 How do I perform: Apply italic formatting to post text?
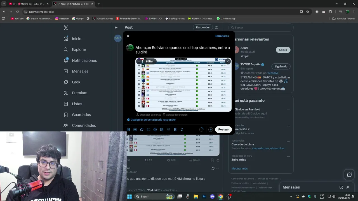tap(182, 130)
